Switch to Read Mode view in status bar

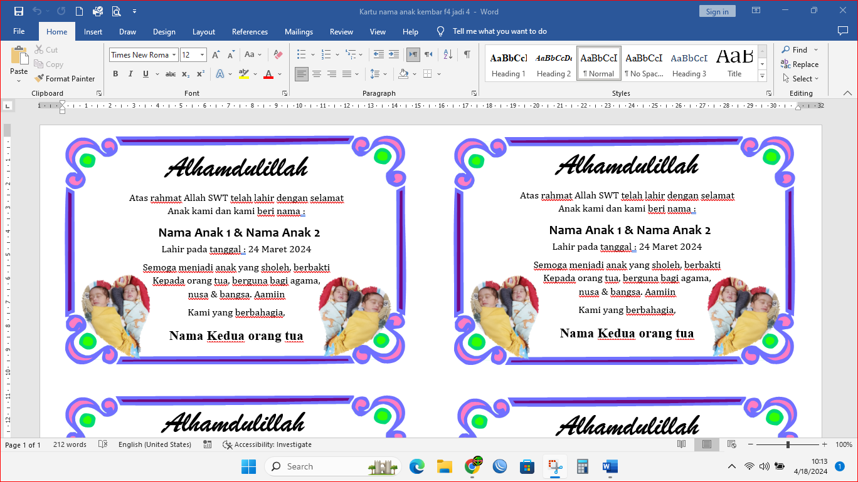point(682,444)
